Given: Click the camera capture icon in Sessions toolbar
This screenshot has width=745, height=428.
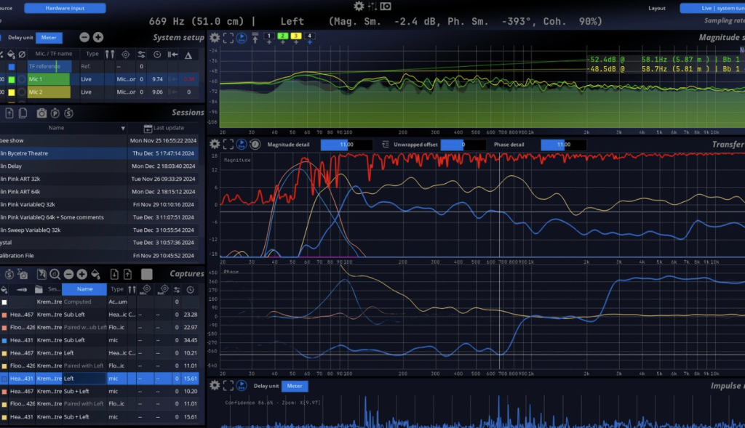Looking at the screenshot, I should 41,113.
